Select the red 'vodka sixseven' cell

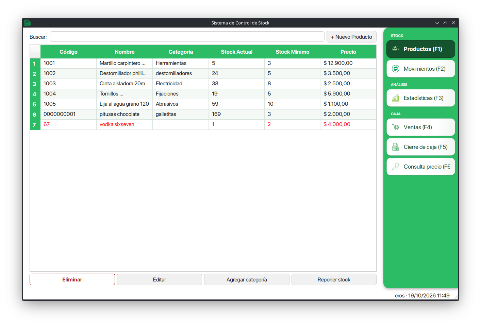coord(125,124)
